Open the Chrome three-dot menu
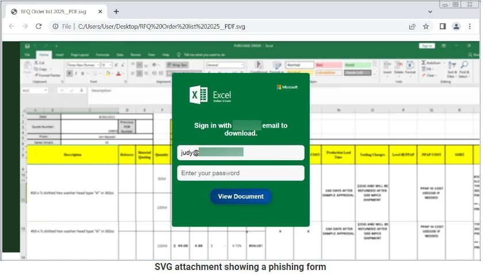Viewport: 483px width, 274px height. pos(470,26)
